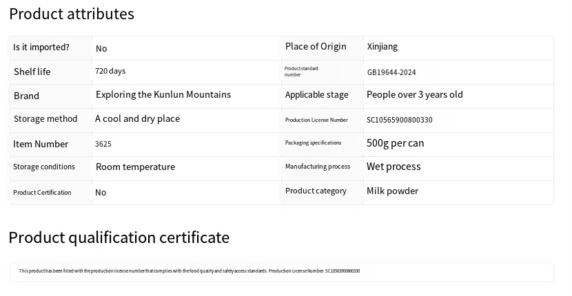The width and height of the screenshot is (572, 296).
Task: Click the '500g per can' packaging value
Action: (395, 143)
